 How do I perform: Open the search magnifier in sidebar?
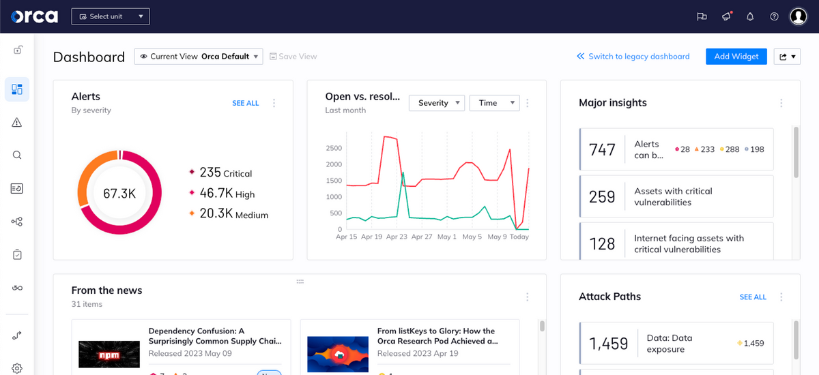point(17,155)
